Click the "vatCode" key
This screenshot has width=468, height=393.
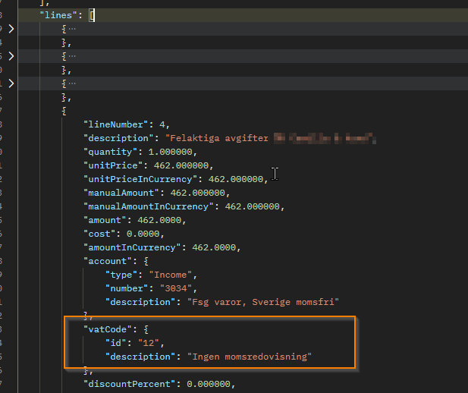click(108, 330)
